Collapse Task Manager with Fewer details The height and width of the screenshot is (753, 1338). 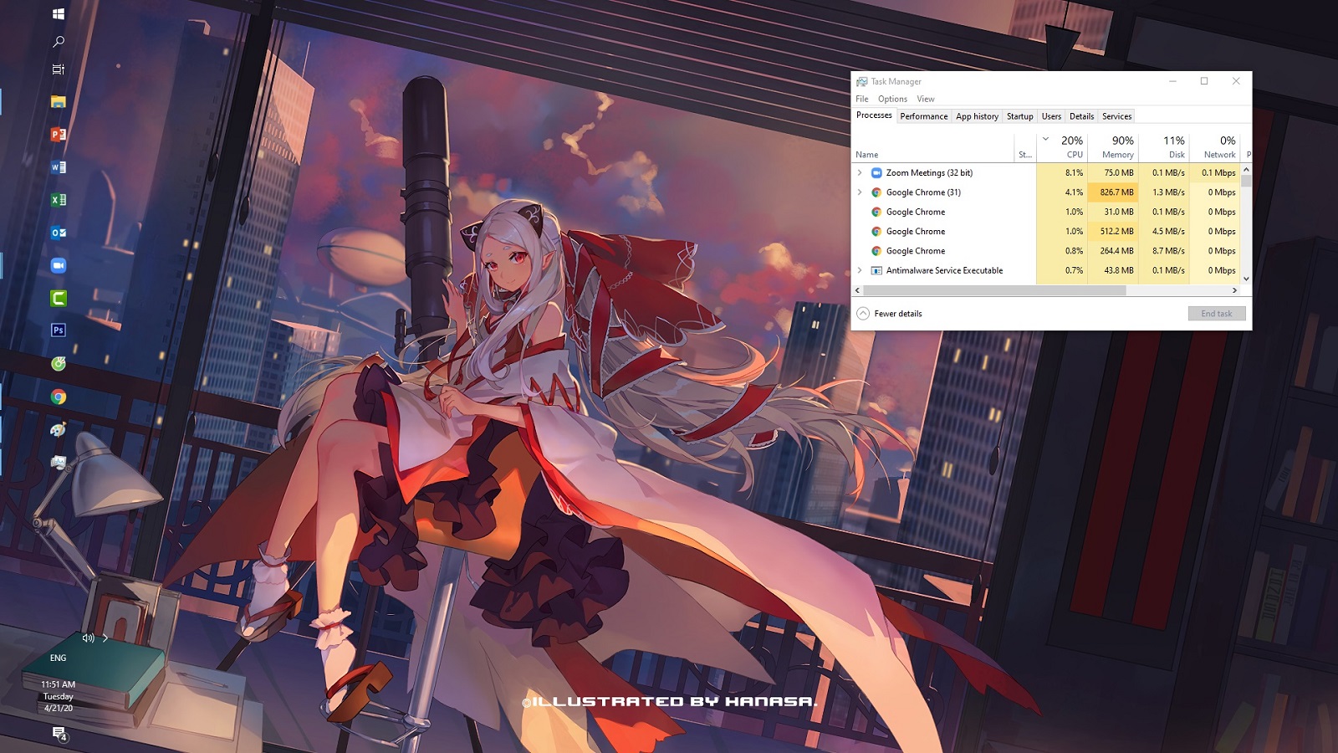(x=890, y=314)
